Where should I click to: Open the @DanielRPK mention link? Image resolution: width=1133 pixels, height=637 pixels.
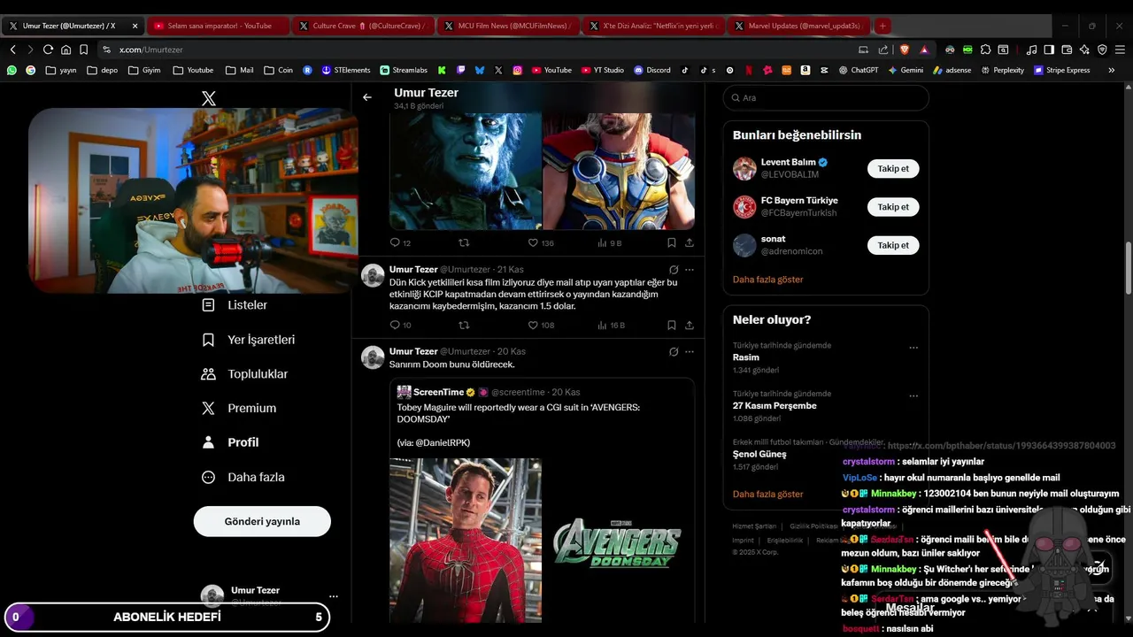point(443,442)
